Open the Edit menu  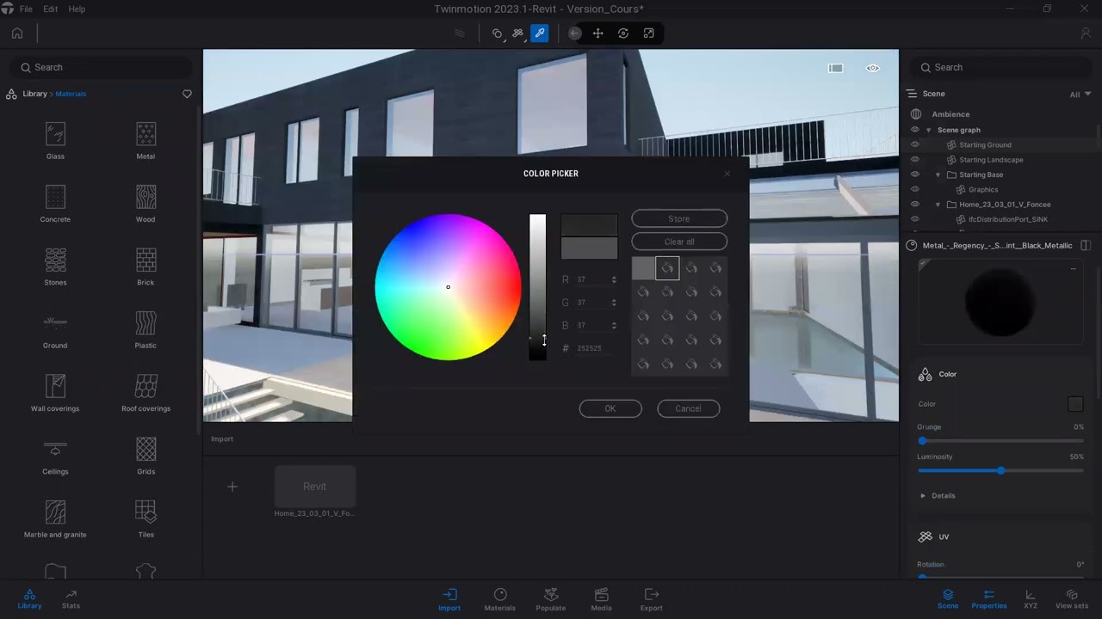coord(51,9)
